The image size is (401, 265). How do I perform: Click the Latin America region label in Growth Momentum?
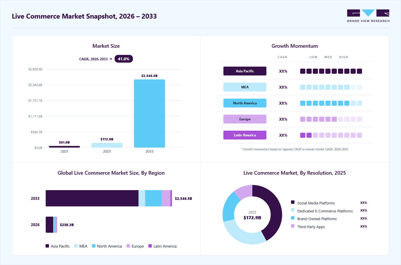tap(245, 135)
